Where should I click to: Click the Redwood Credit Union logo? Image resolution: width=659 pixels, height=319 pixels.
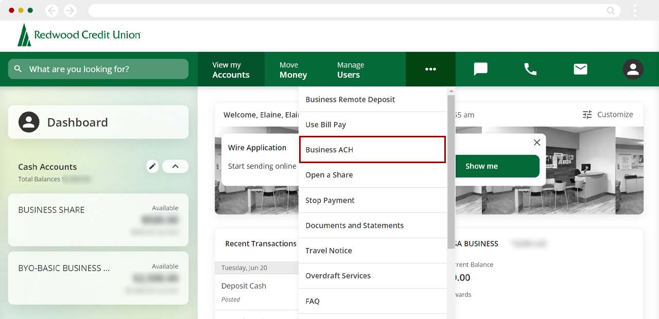tap(79, 35)
